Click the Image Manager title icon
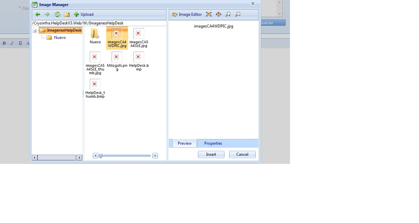The width and height of the screenshot is (419, 223). pyautogui.click(x=35, y=5)
